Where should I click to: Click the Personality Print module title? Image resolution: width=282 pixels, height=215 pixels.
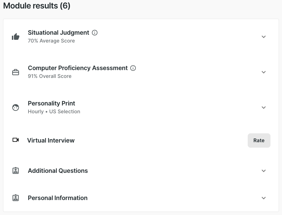coord(52,103)
